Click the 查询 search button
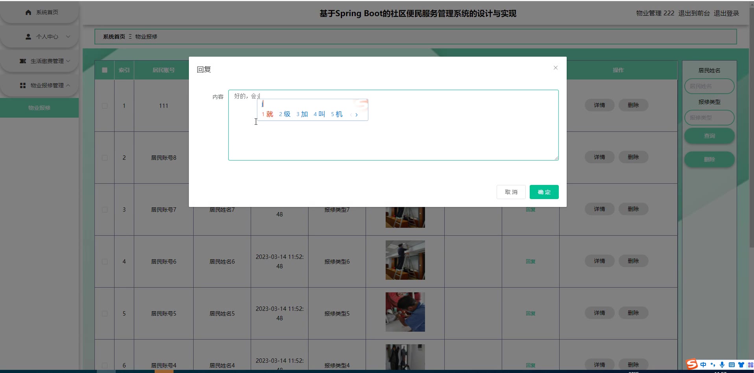 709,136
